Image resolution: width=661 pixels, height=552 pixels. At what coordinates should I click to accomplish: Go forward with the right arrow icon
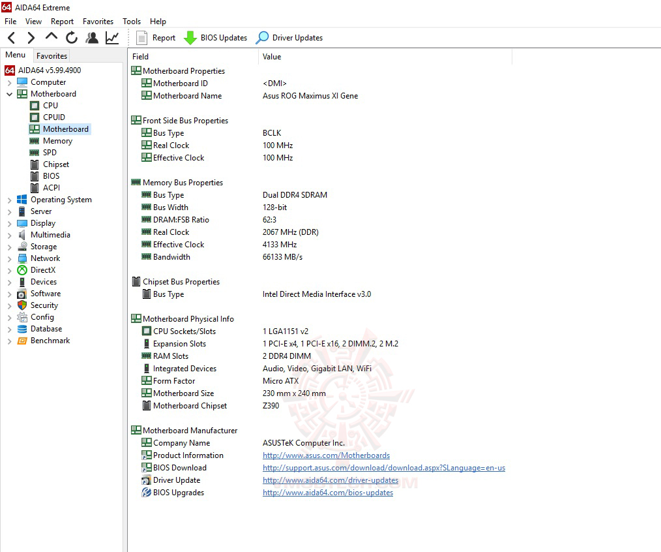[31, 38]
